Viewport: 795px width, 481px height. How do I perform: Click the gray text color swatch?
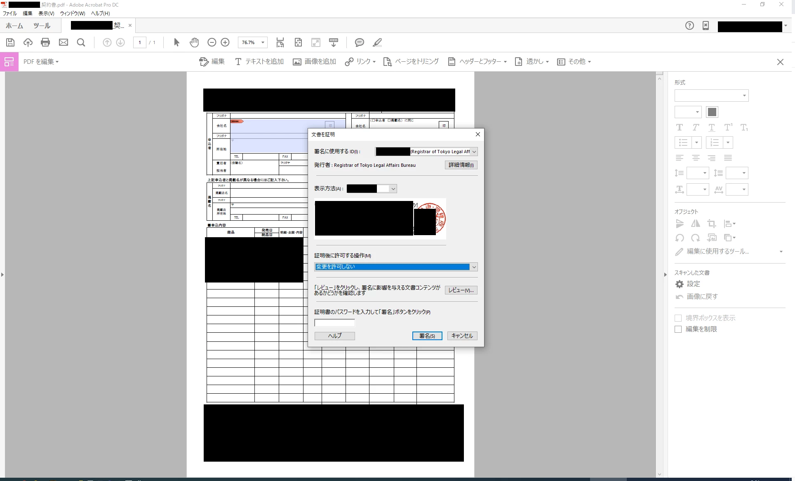(x=712, y=112)
